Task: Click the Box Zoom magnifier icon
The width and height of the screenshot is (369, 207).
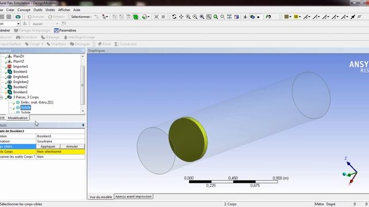Action: pos(195,17)
